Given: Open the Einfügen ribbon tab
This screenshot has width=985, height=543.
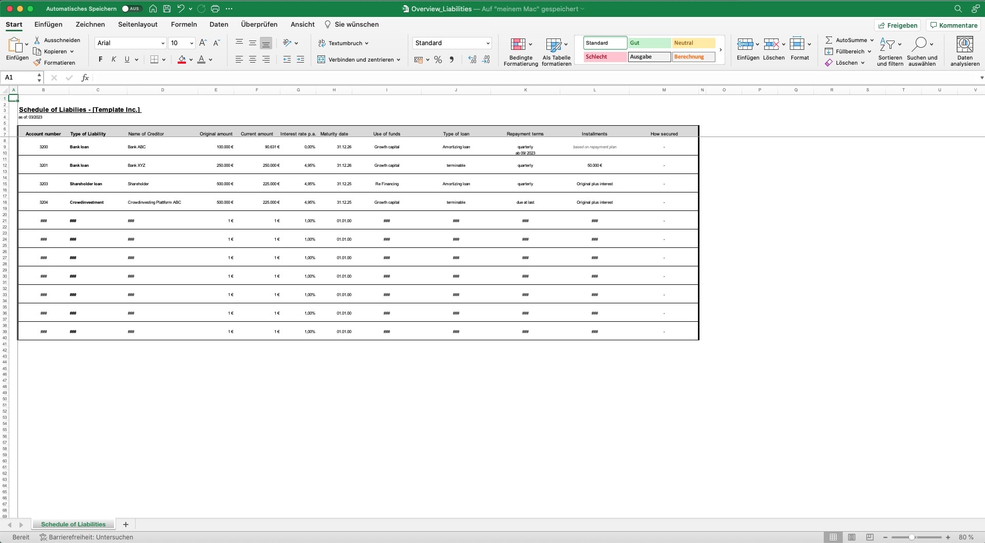Looking at the screenshot, I should point(48,24).
